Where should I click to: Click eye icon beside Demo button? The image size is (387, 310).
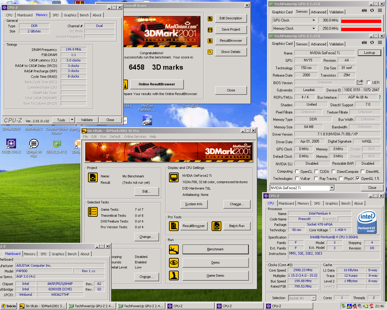(x=174, y=262)
